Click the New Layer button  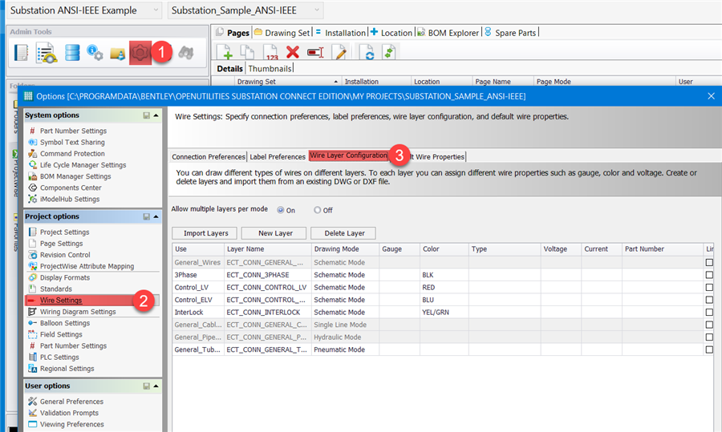click(x=275, y=233)
